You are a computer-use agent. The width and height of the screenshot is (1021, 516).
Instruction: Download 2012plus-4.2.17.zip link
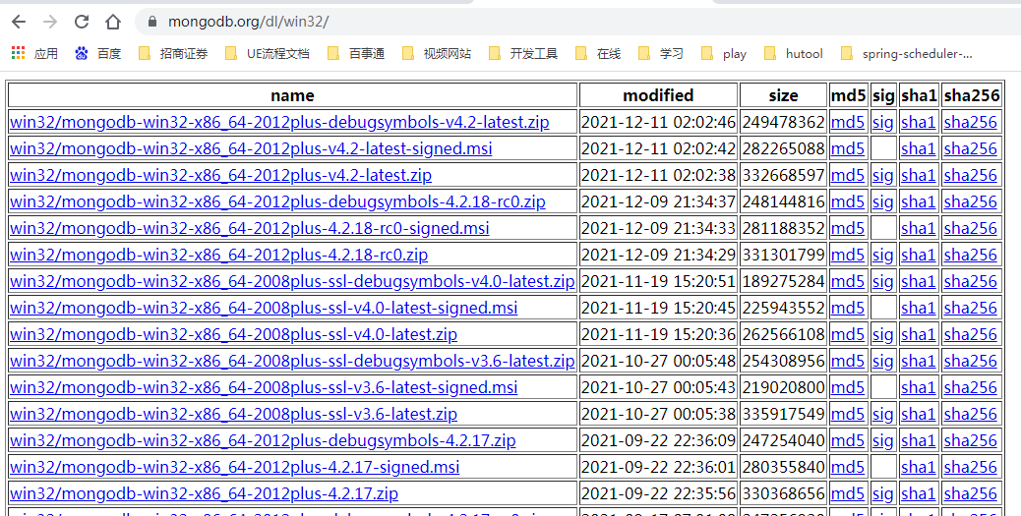(x=204, y=493)
